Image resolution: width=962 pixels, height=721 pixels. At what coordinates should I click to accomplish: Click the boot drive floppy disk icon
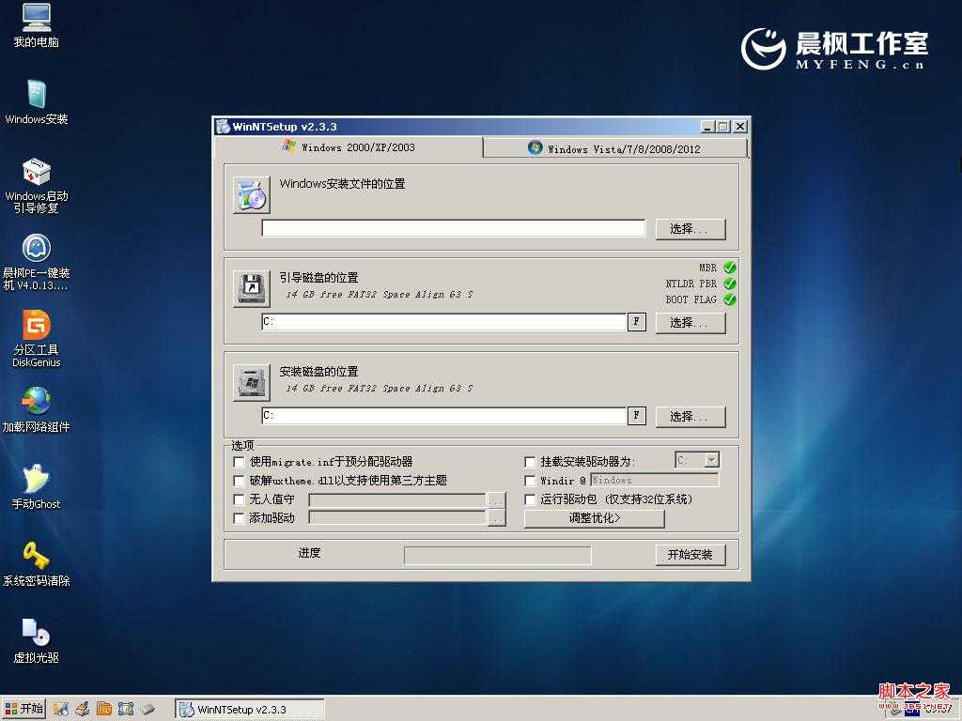coord(250,286)
